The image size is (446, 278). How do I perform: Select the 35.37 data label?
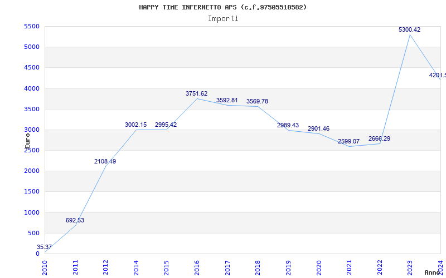pos(45,247)
